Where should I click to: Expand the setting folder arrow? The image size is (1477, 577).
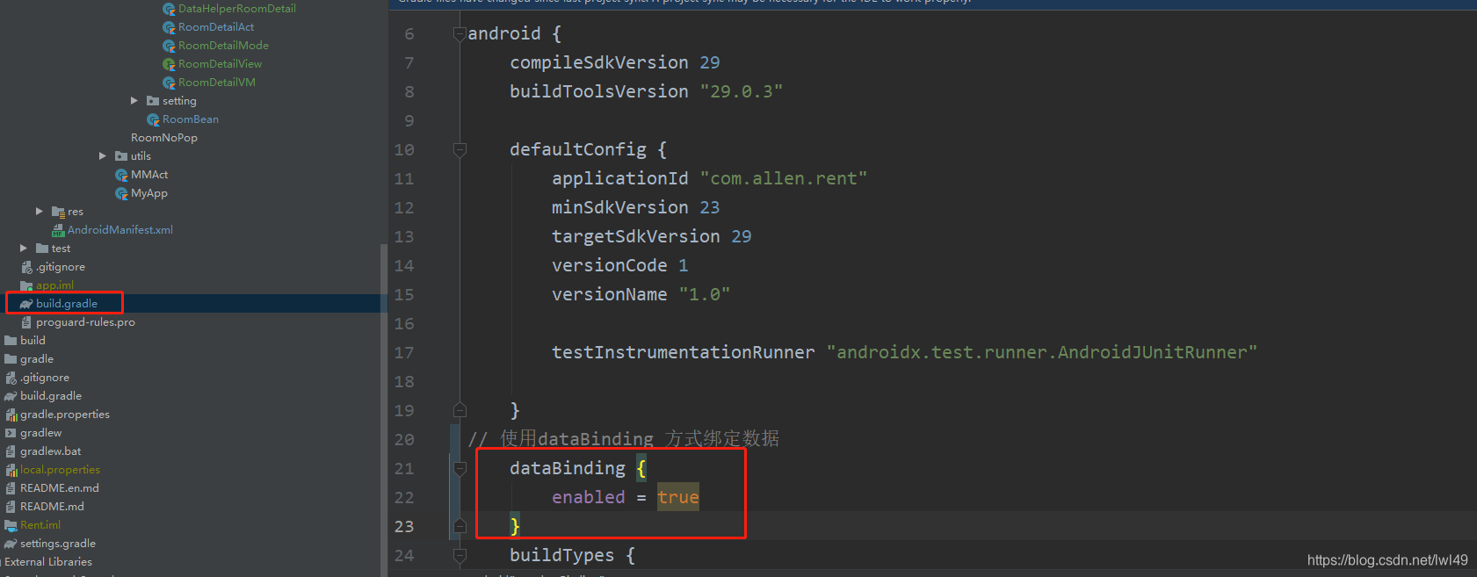click(x=134, y=101)
